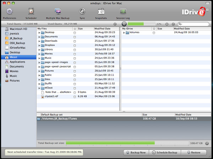Check the Documents folder checkbox in My Files
Viewport: 213px width, 159px height.
point(75,37)
